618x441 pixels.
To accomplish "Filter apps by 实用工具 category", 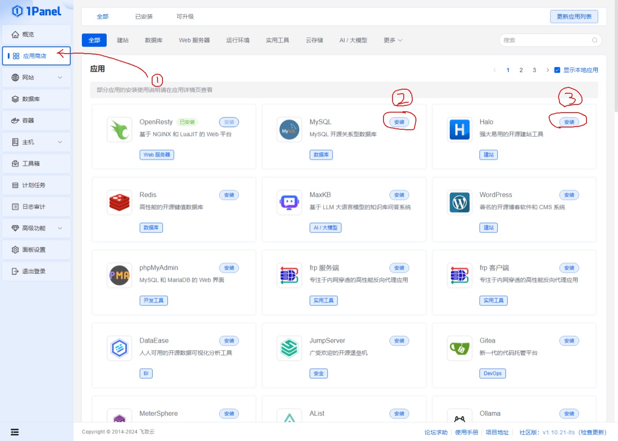I will (x=277, y=40).
